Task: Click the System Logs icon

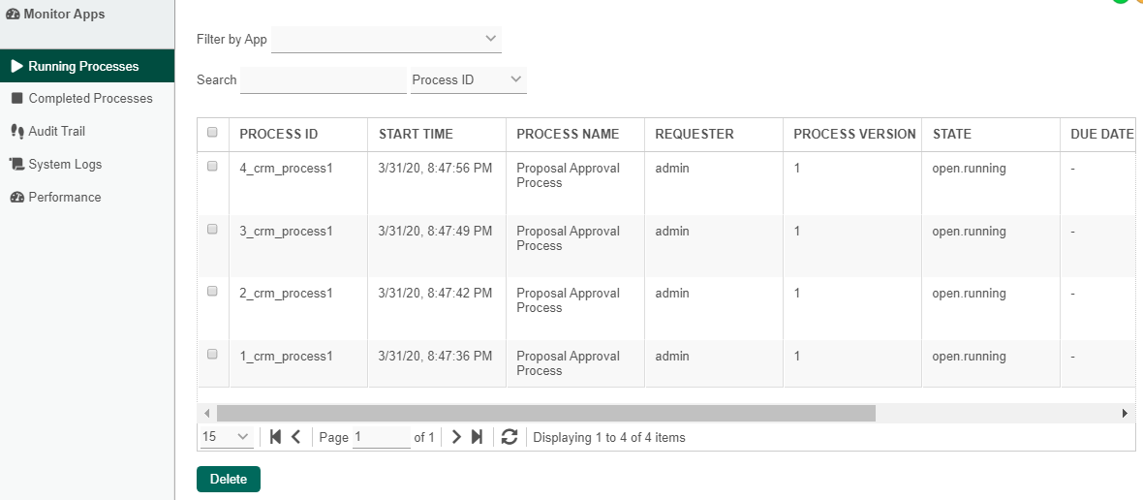Action: tap(16, 164)
